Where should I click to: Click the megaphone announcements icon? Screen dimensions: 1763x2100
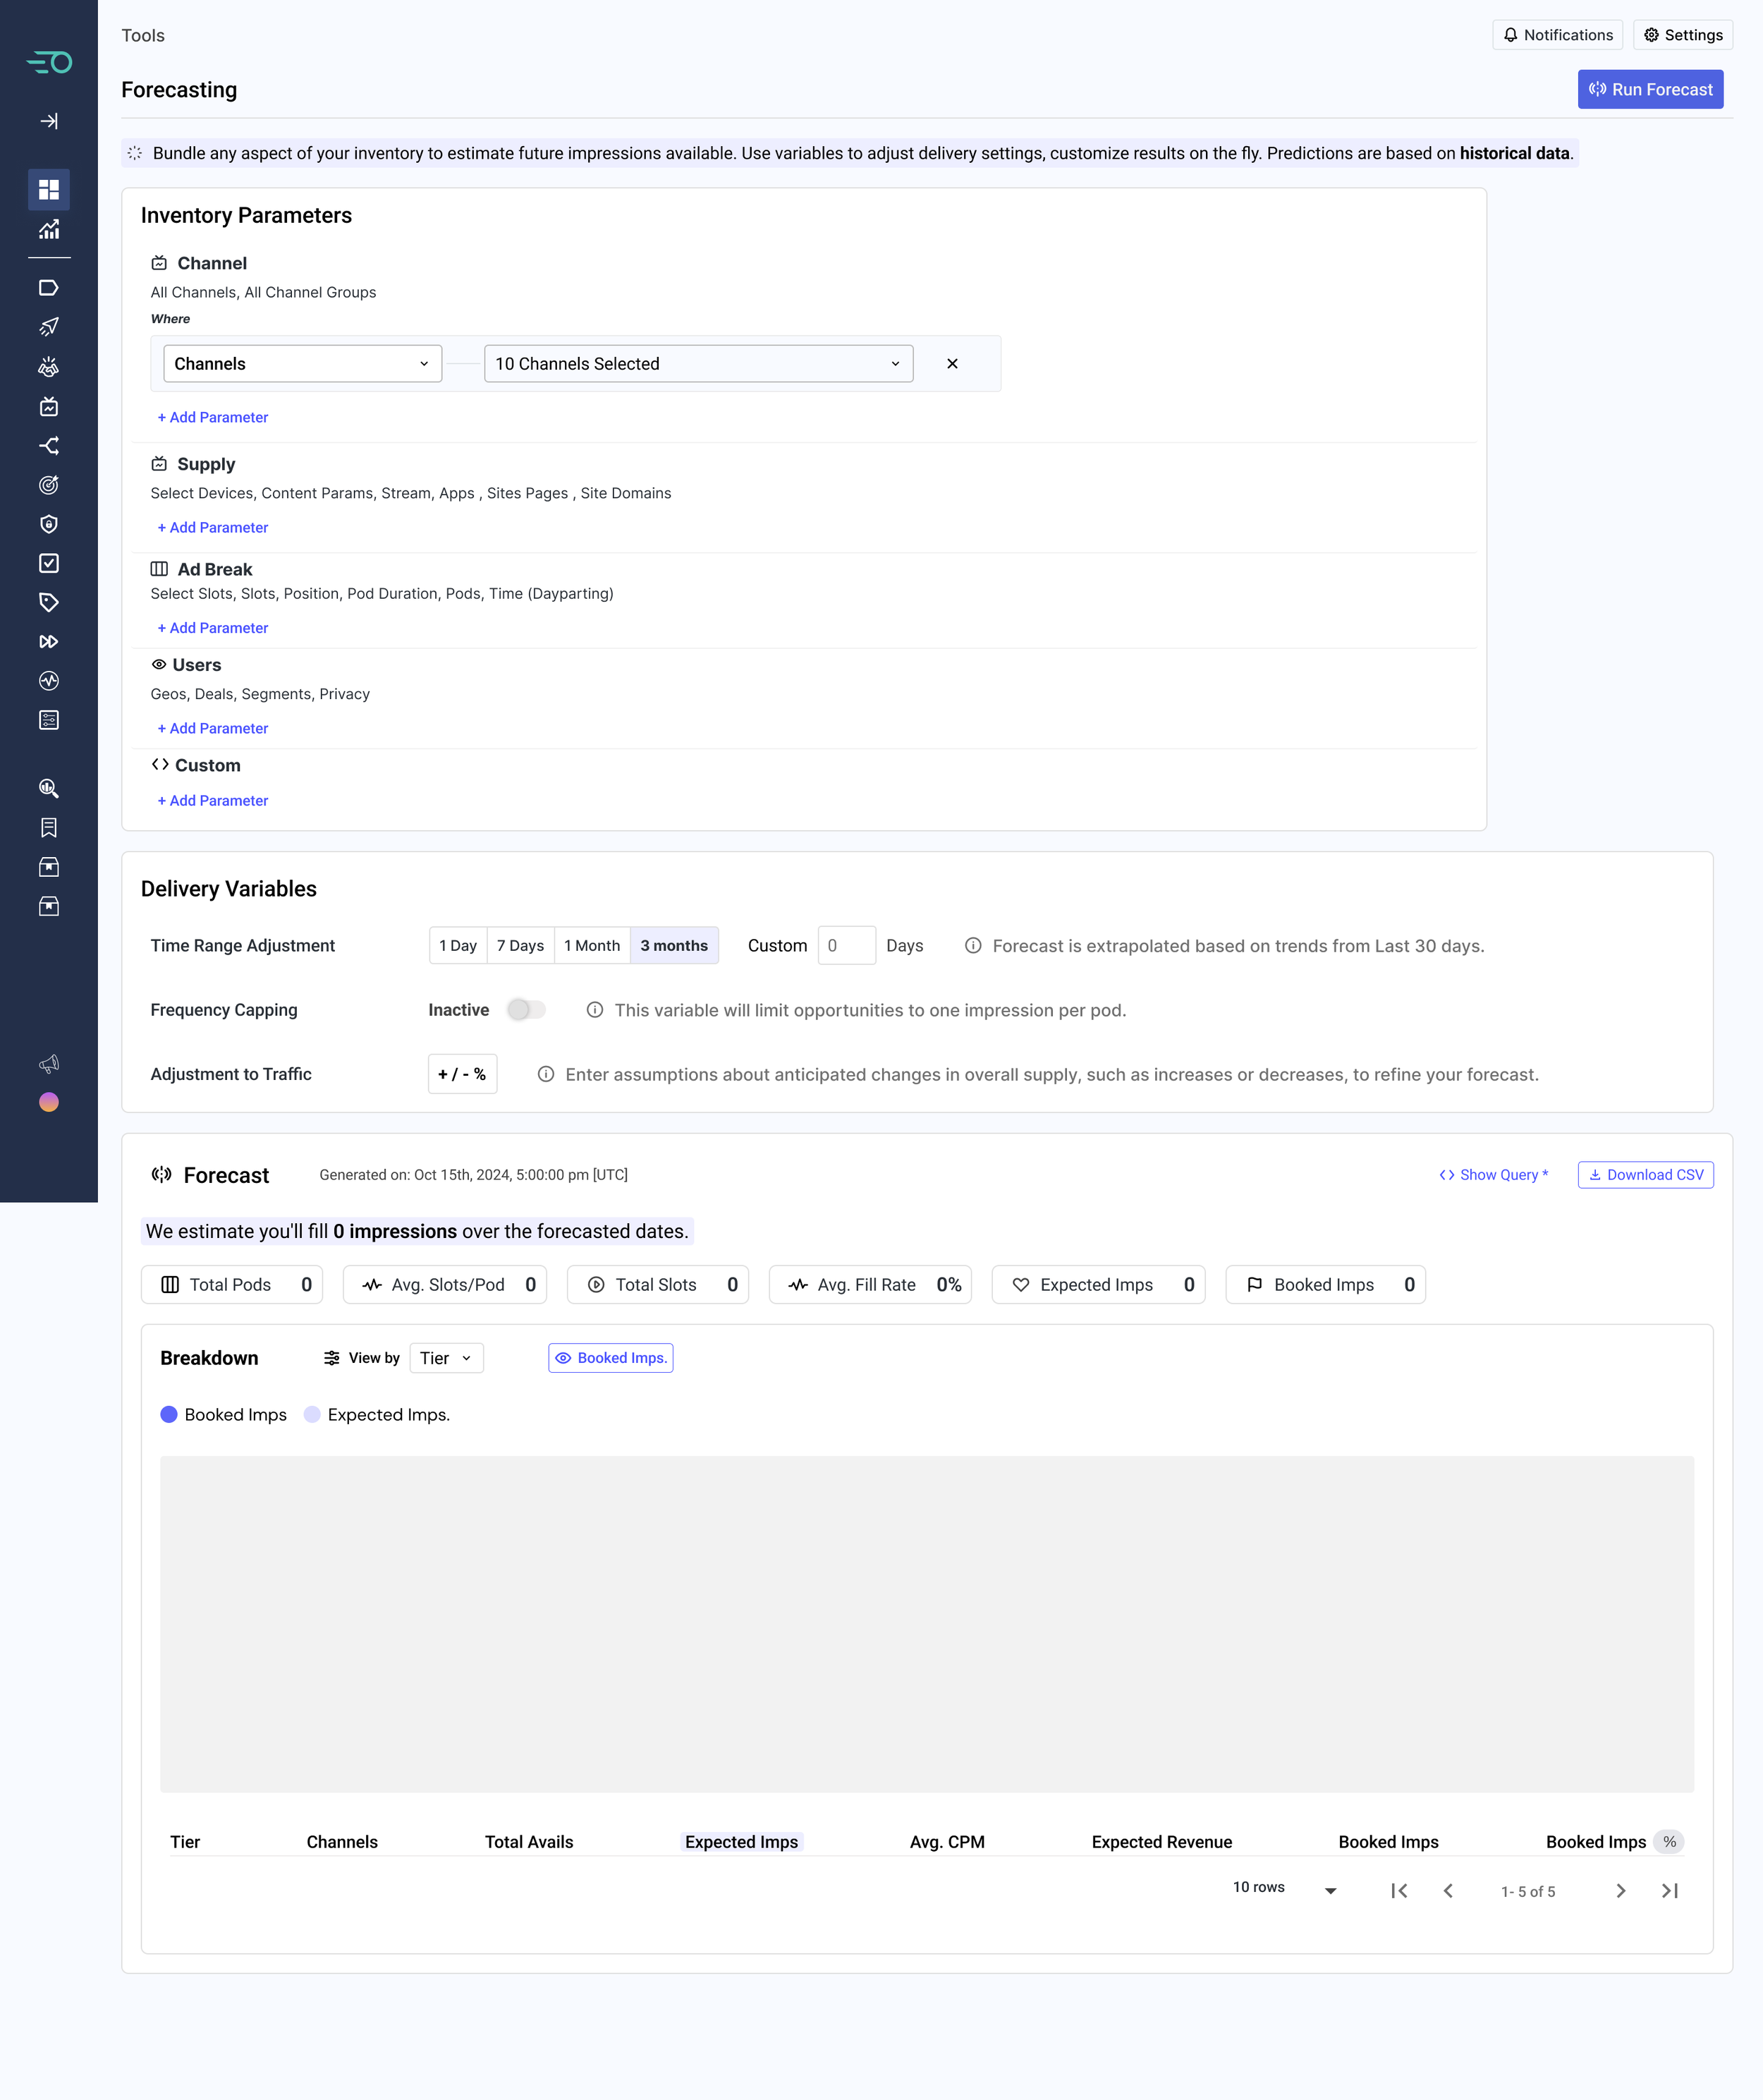click(x=49, y=1063)
